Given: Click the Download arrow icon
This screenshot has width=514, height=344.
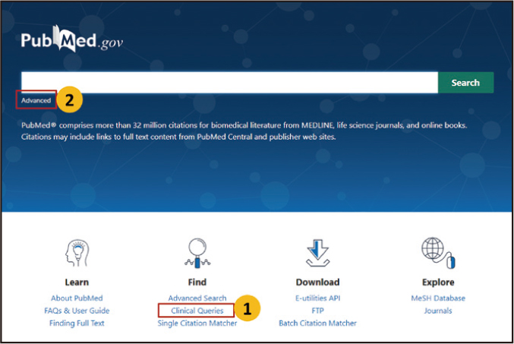Looking at the screenshot, I should click(317, 253).
